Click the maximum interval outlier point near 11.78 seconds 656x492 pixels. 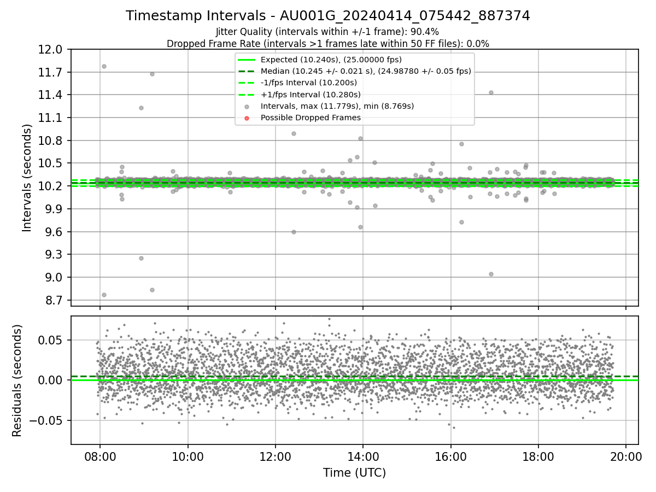pyautogui.click(x=104, y=66)
